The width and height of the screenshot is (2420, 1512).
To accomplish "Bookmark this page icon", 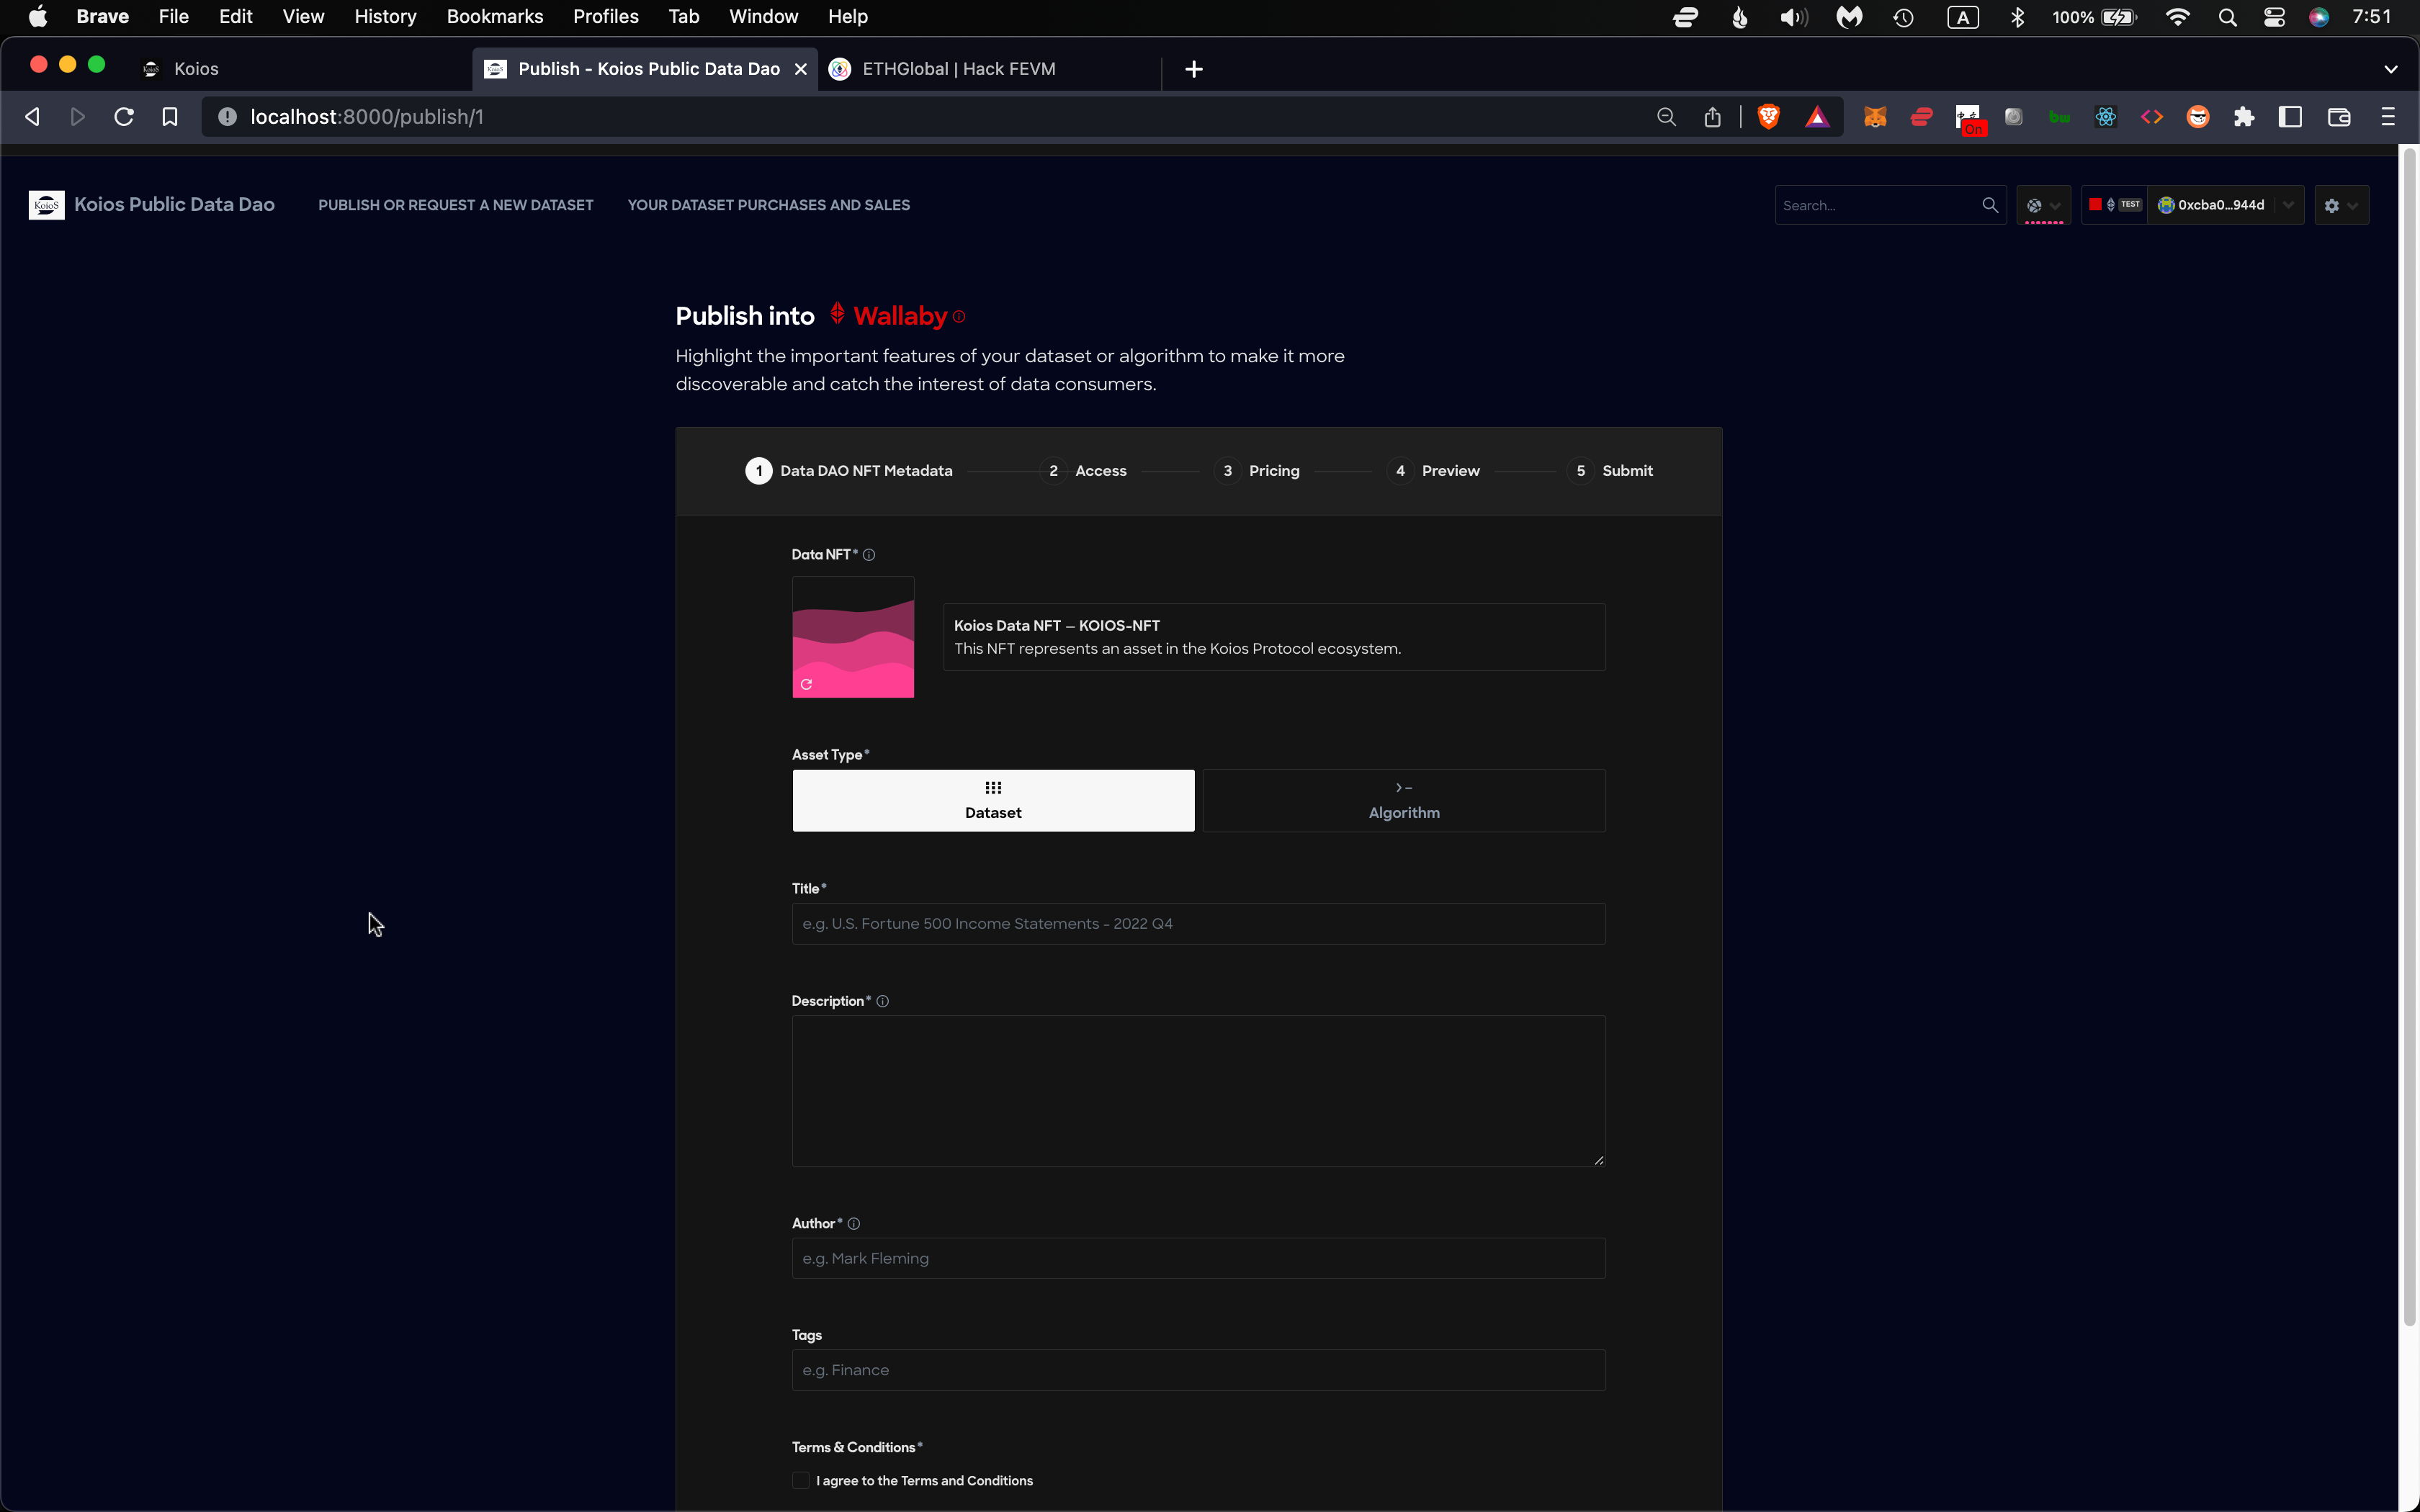I will point(170,117).
